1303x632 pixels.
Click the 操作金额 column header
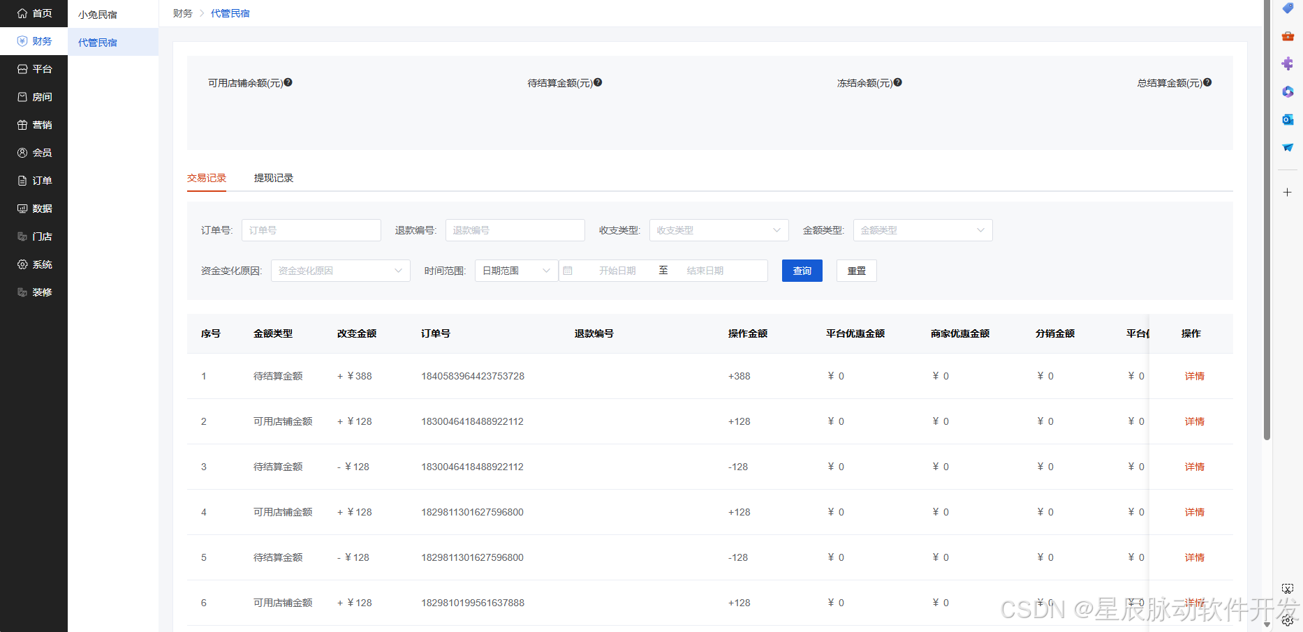[x=748, y=333]
